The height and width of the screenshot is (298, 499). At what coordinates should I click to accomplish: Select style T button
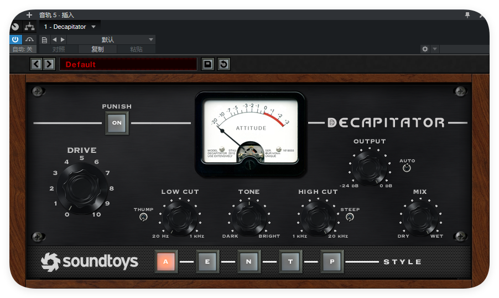[290, 261]
